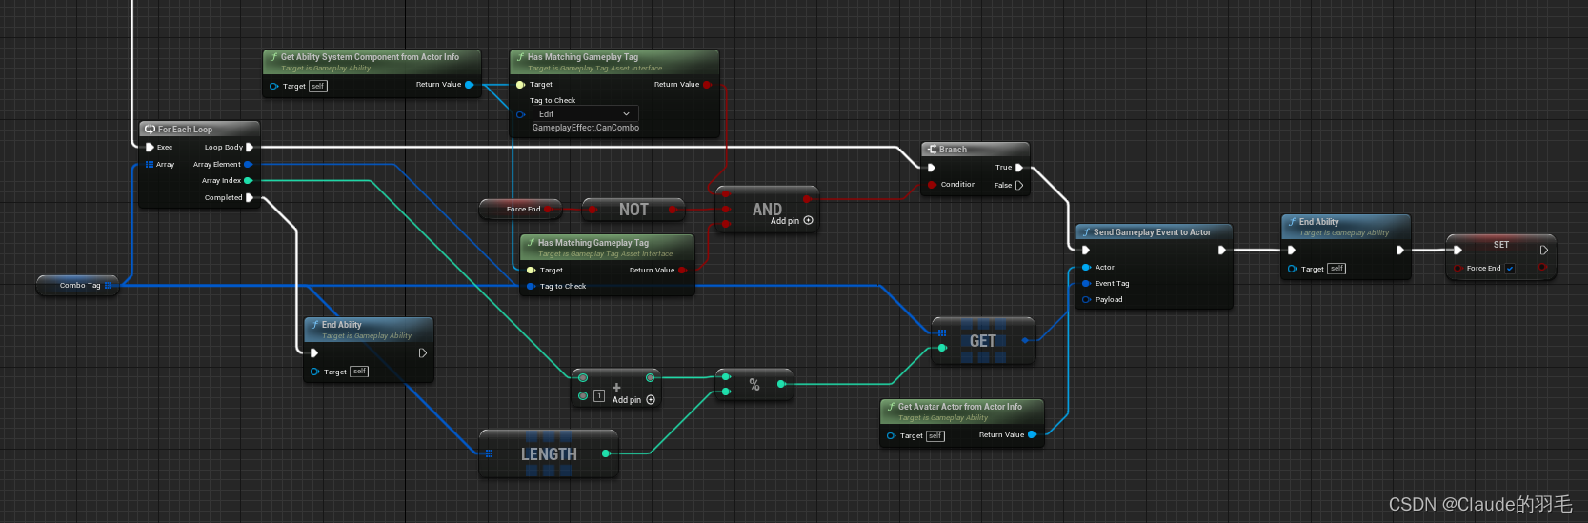Select the SET node header
Screen dimensions: 1588x523
pos(1500,244)
